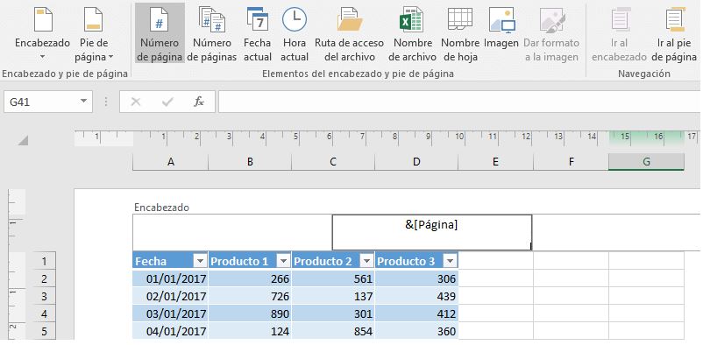Select cell with date 02/01/2017
Image resolution: width=703 pixels, height=345 pixels.
coord(170,296)
